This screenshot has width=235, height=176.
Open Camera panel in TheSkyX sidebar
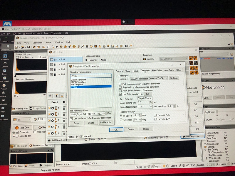pos(5,65)
